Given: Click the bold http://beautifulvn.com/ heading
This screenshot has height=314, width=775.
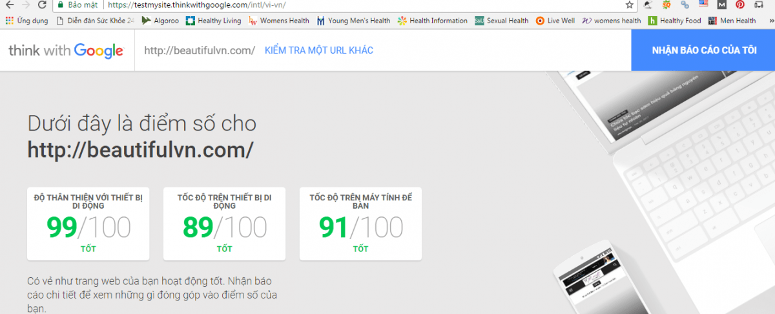Looking at the screenshot, I should point(140,150).
